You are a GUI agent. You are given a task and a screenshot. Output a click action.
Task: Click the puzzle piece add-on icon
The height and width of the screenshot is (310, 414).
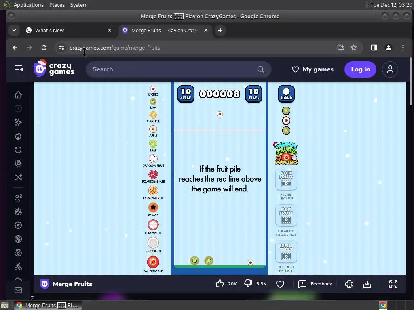[x=349, y=284]
